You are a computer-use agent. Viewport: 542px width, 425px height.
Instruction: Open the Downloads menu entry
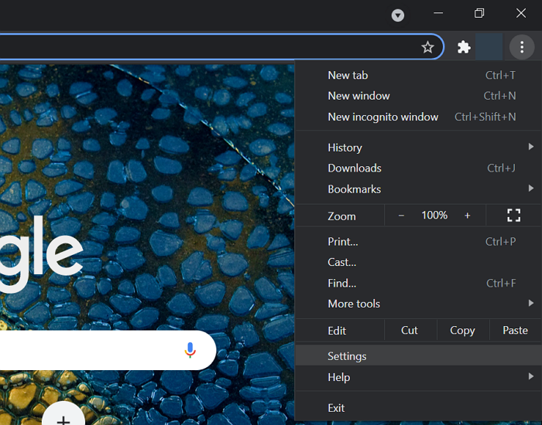[354, 168]
